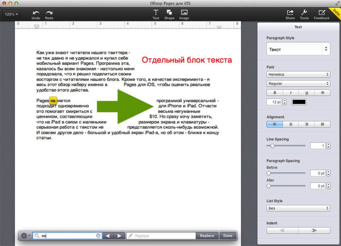
Task: Click the Replace button
Action: point(207,236)
